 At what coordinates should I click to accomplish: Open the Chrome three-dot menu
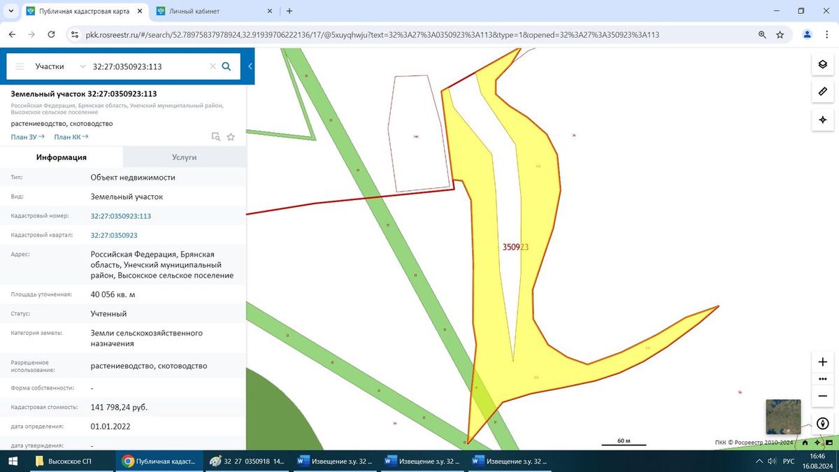pyautogui.click(x=826, y=34)
